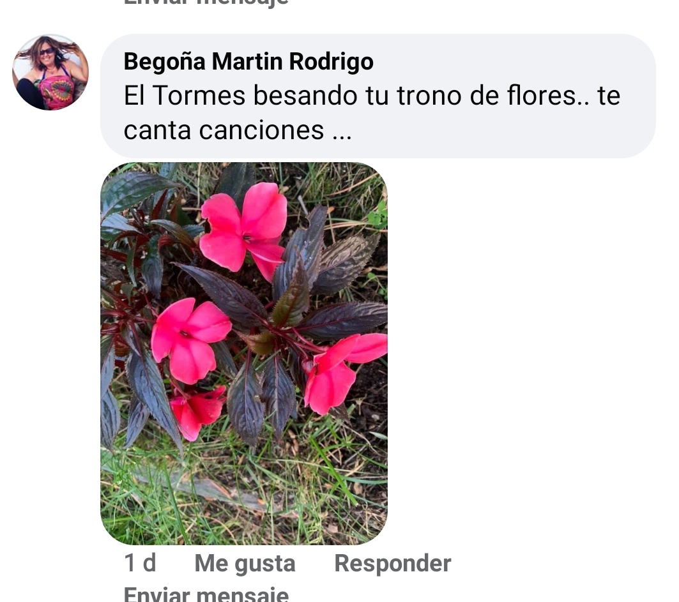Like the comment with Me gusta
The width and height of the screenshot is (679, 602).
pos(245,563)
